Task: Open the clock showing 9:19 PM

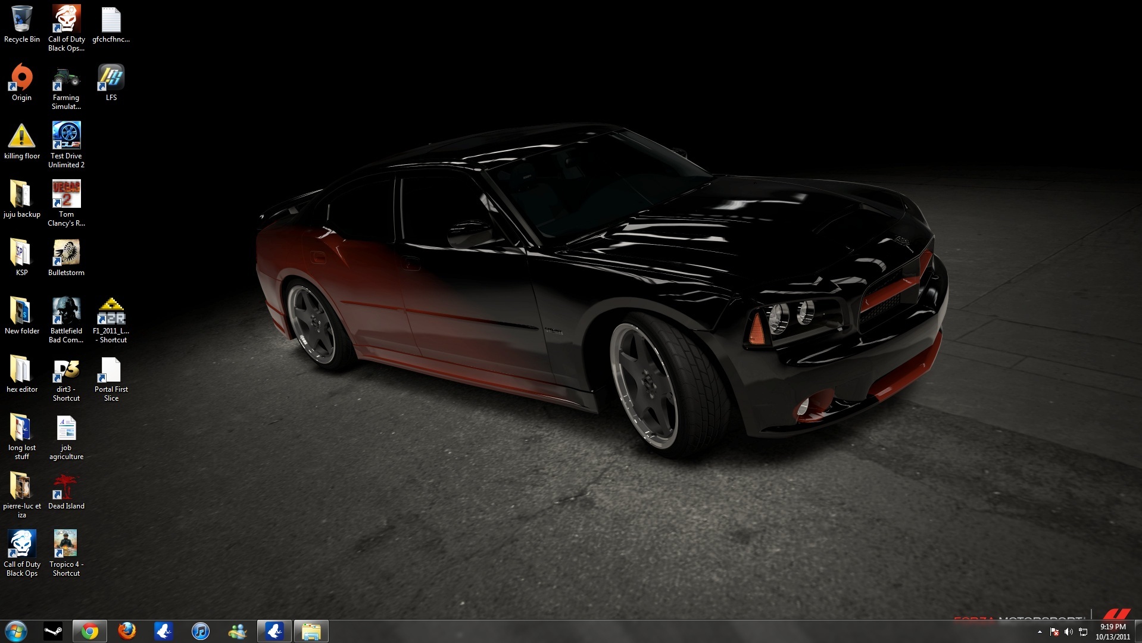Action: coord(1113,632)
